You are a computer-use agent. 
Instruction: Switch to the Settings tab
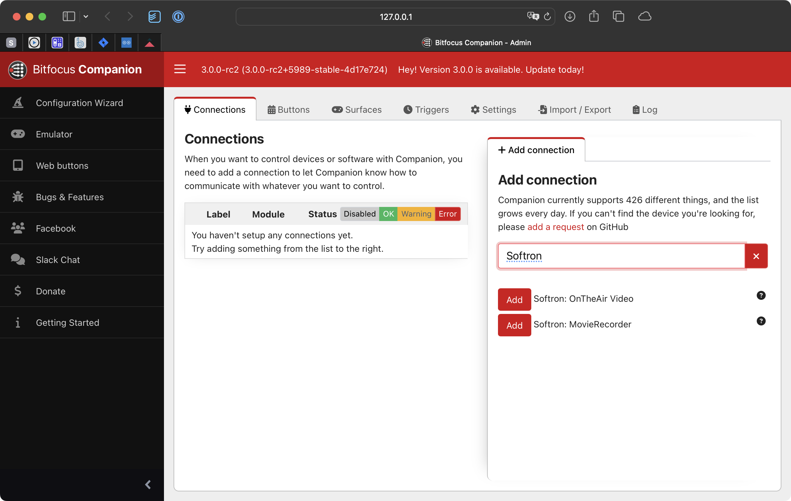click(x=493, y=110)
